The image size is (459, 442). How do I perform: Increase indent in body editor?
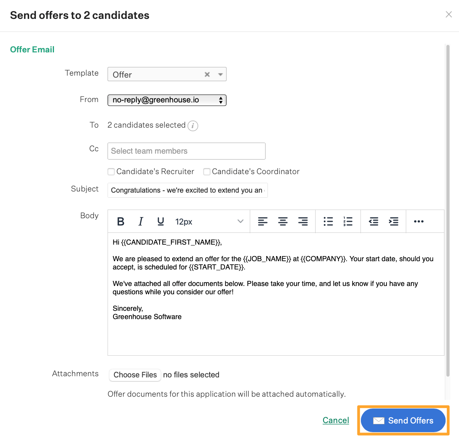(x=394, y=221)
